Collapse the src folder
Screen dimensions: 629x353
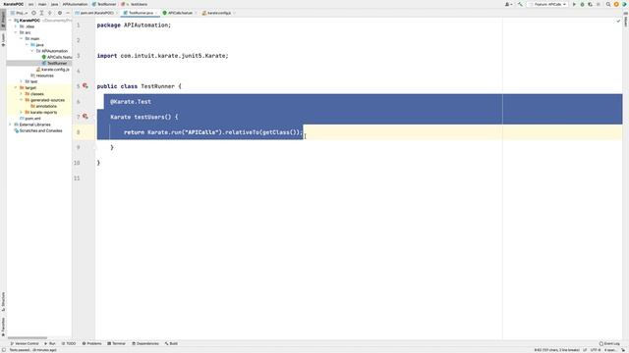click(x=16, y=32)
